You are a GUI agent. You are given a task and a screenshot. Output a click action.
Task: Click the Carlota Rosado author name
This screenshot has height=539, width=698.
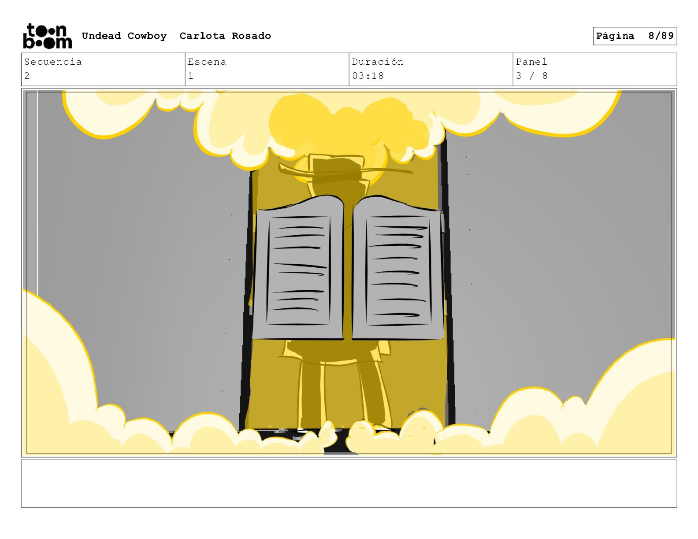225,36
